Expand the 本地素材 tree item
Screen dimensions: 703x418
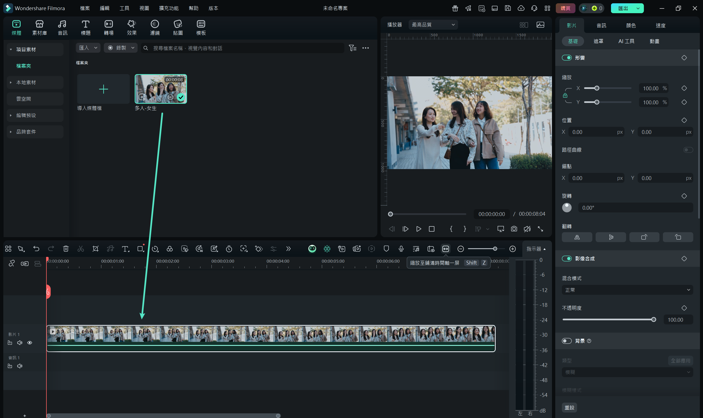pyautogui.click(x=11, y=83)
